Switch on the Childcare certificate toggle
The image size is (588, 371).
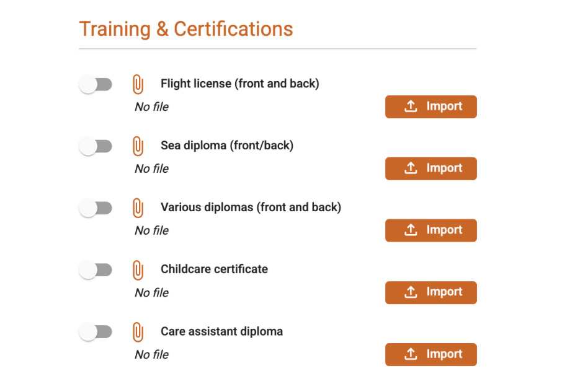pyautogui.click(x=96, y=271)
